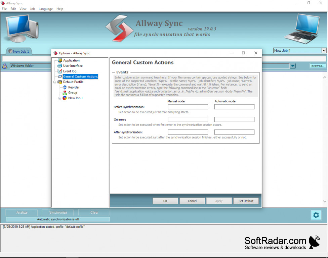Open the Job menu

tap(32, 9)
